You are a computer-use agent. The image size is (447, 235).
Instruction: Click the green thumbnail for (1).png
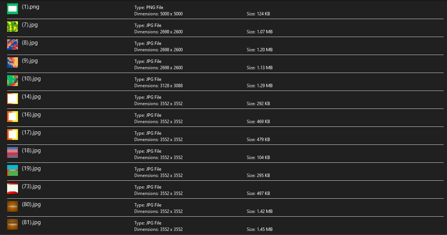pos(12,9)
